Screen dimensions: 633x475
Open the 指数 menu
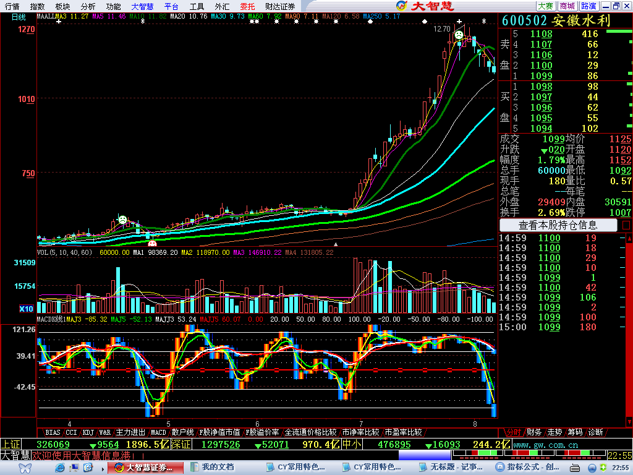pyautogui.click(x=37, y=6)
